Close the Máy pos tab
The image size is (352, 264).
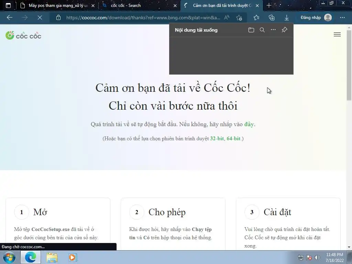click(x=93, y=5)
